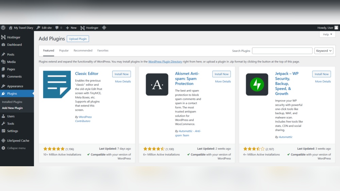Open Installed Plugins submenu item
340x191 pixels.
[12, 102]
